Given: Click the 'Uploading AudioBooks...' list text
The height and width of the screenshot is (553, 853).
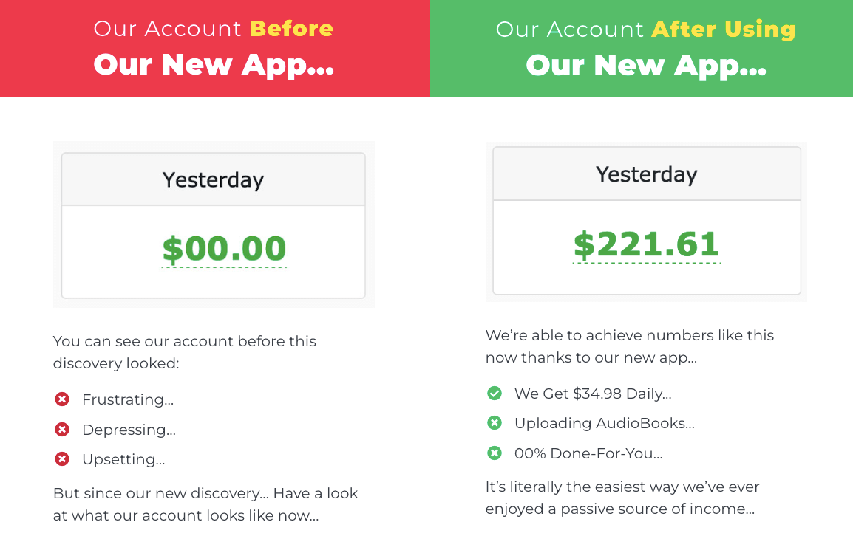Looking at the screenshot, I should tap(605, 423).
